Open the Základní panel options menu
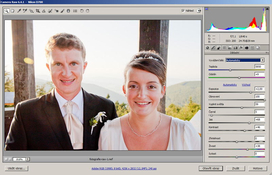The width and height of the screenshot is (272, 175). (x=267, y=53)
